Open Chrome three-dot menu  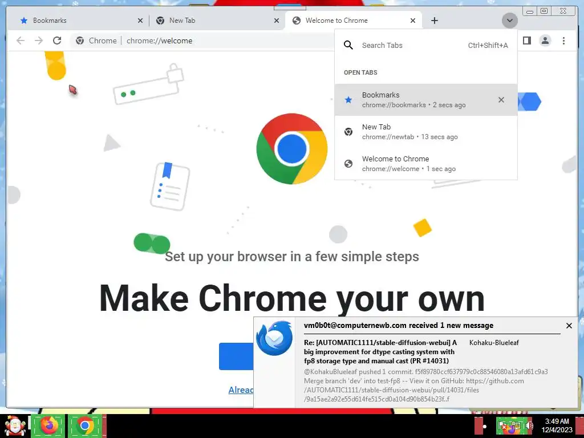coord(563,40)
